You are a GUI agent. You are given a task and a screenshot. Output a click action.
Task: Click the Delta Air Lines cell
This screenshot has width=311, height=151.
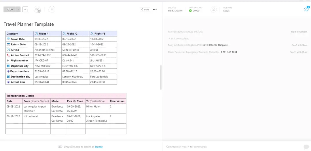[75, 50]
